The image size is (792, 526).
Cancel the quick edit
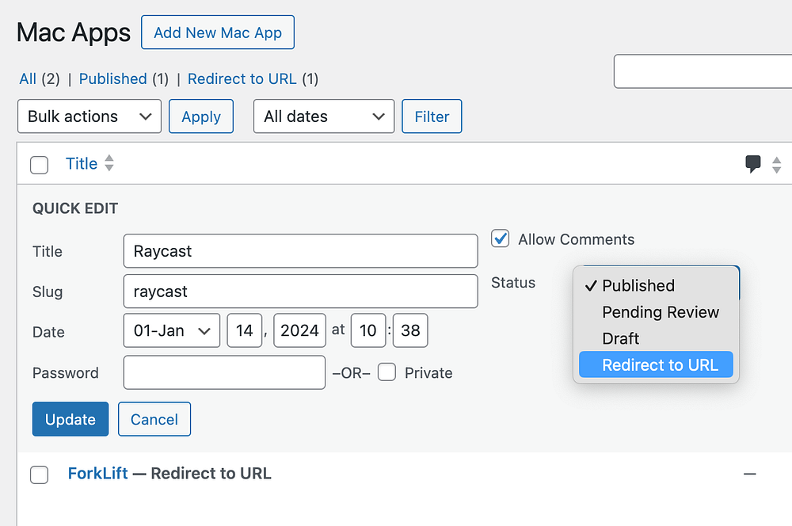[154, 420]
